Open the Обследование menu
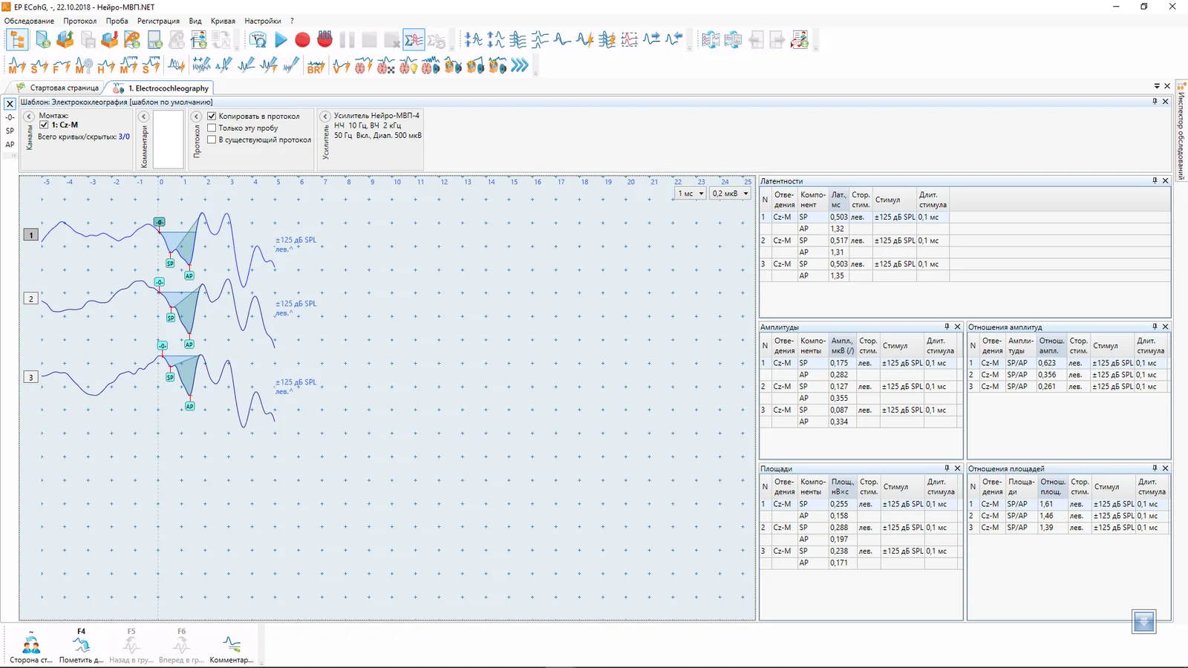Image resolution: width=1188 pixels, height=668 pixels. tap(29, 21)
